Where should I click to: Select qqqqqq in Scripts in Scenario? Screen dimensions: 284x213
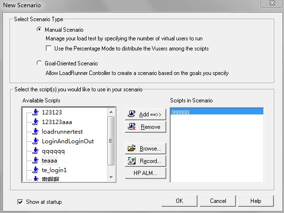(x=217, y=111)
